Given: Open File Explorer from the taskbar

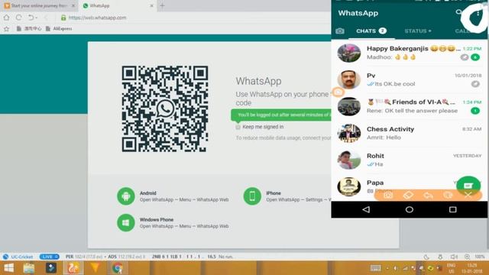Looking at the screenshot, I should 29,268.
